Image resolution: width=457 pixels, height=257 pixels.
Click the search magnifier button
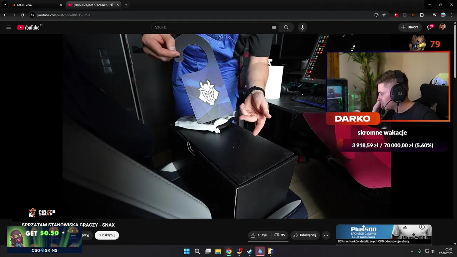pos(286,27)
